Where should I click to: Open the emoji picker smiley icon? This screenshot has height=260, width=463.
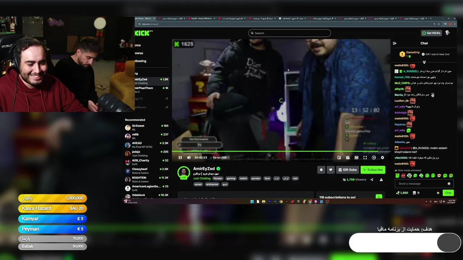(449, 184)
